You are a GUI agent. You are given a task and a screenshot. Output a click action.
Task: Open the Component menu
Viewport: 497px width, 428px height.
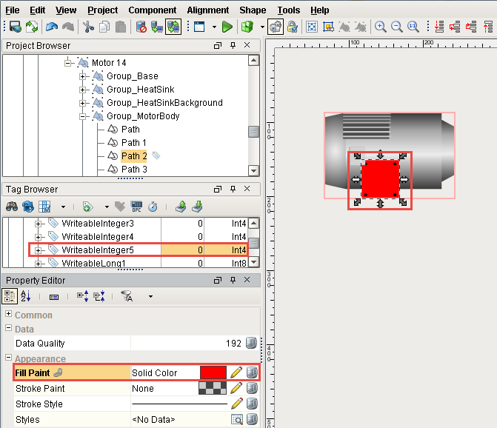click(152, 10)
